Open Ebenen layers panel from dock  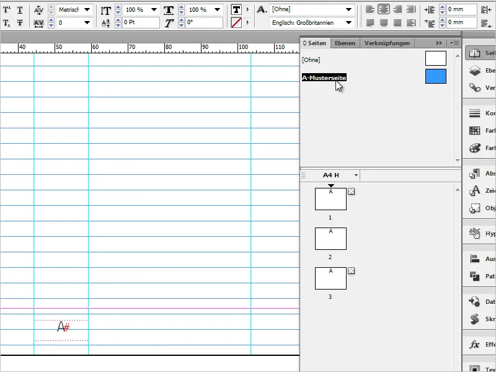click(x=481, y=70)
